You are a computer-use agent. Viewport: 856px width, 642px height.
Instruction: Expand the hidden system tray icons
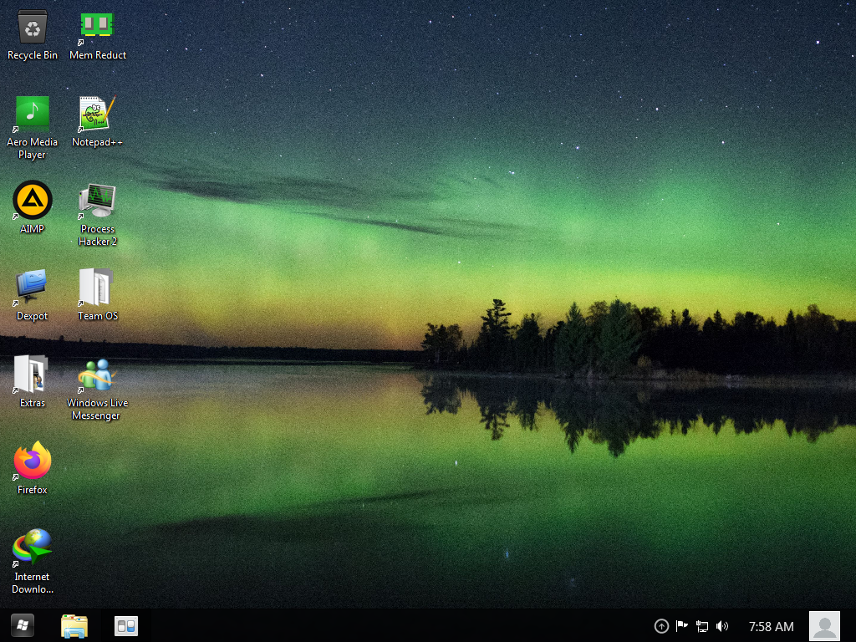coord(661,626)
